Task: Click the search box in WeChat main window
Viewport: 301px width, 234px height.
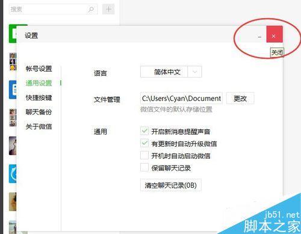Action: click(x=53, y=9)
